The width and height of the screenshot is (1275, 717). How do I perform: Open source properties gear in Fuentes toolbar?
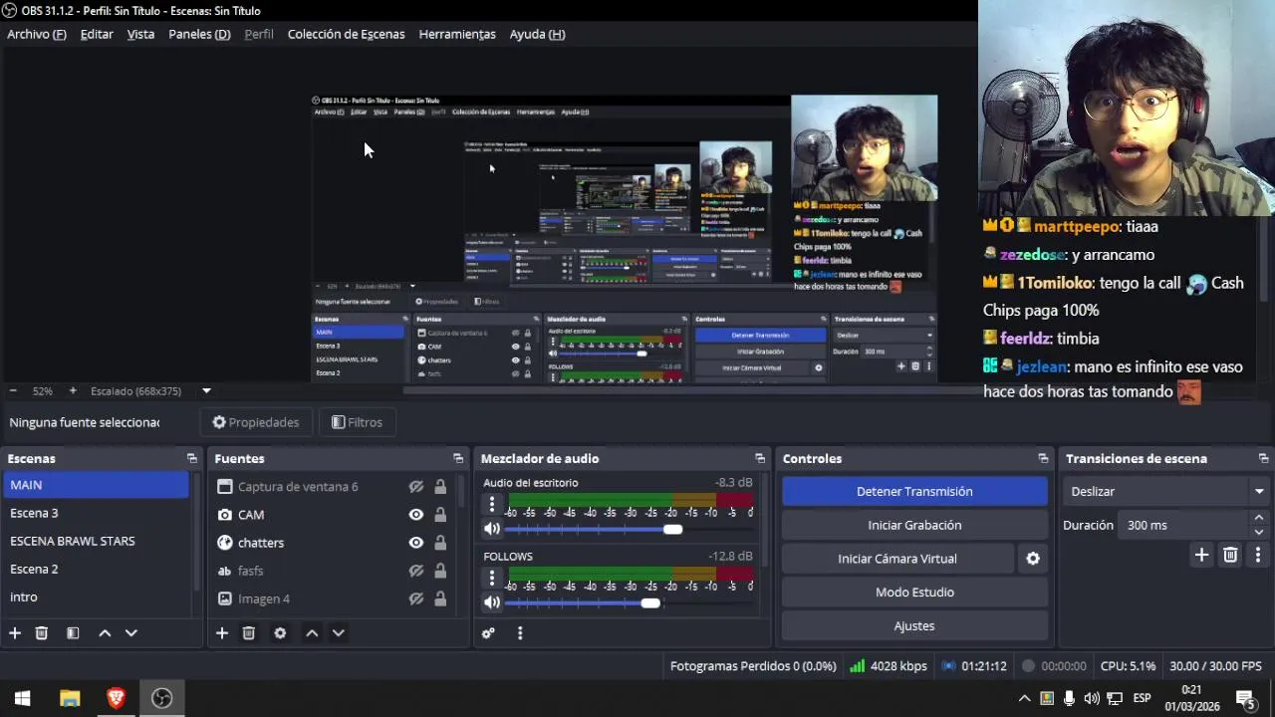pyautogui.click(x=280, y=633)
